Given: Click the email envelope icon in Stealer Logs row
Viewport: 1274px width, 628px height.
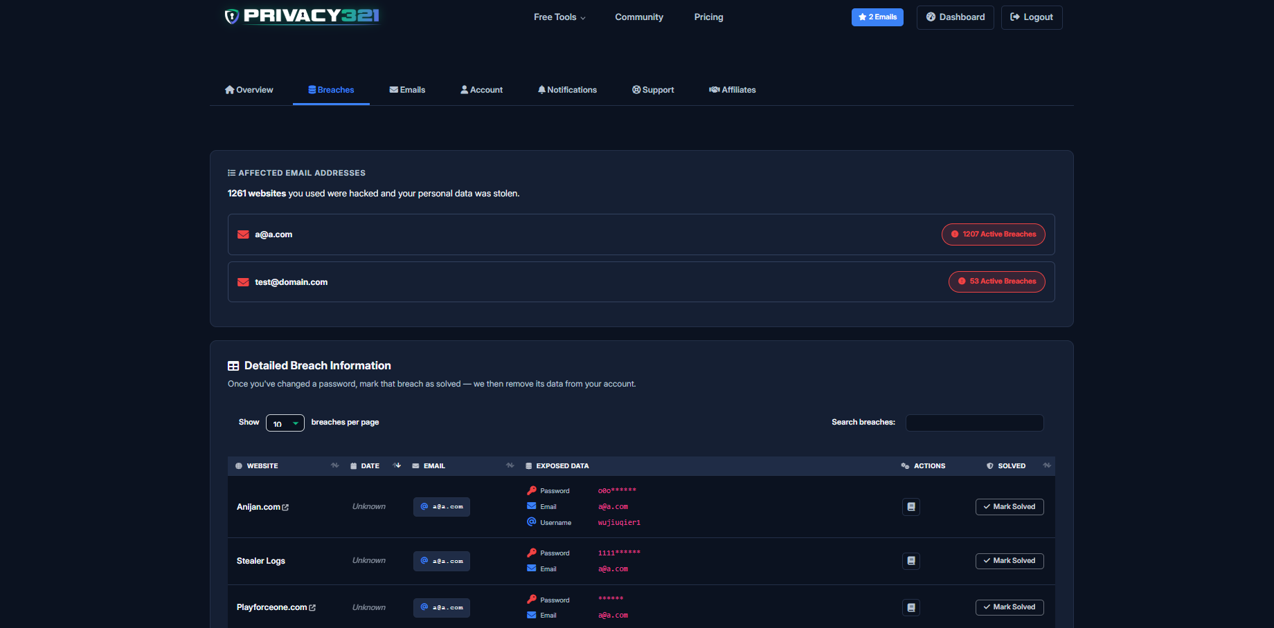Looking at the screenshot, I should 532,569.
